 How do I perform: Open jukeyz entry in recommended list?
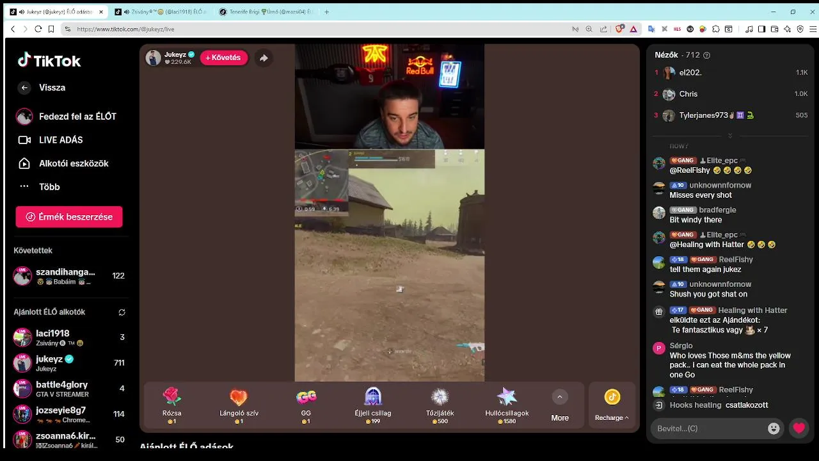coord(69,363)
